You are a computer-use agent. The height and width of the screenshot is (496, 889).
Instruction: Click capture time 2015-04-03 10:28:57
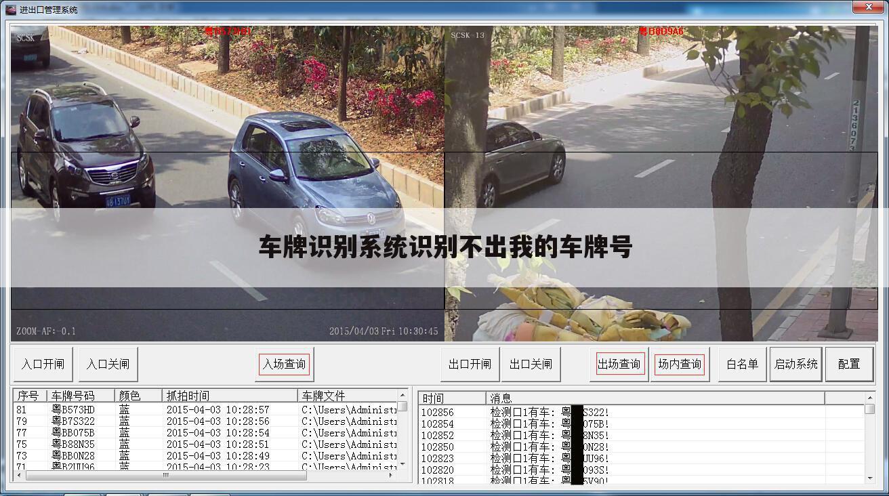[218, 410]
